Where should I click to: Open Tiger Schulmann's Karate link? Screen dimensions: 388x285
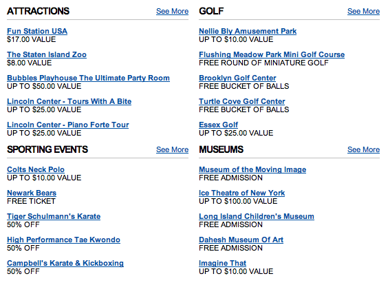[x=54, y=216]
